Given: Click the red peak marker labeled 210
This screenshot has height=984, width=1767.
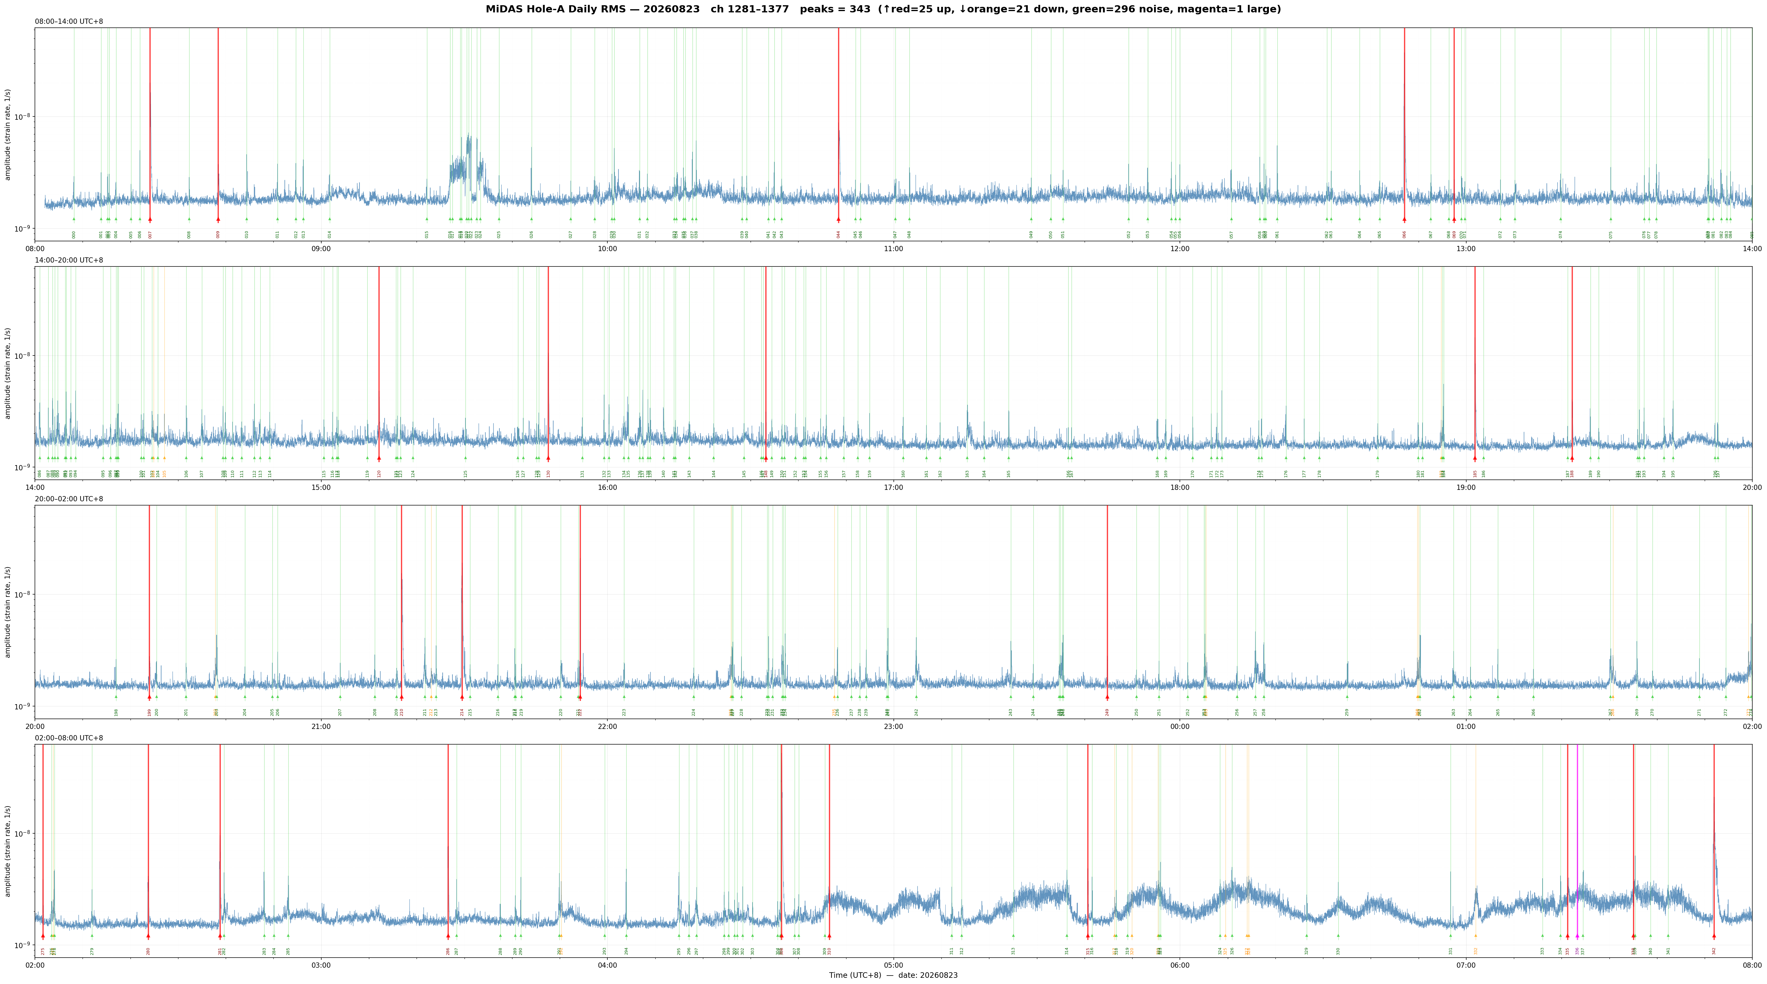Looking at the screenshot, I should [x=401, y=697].
